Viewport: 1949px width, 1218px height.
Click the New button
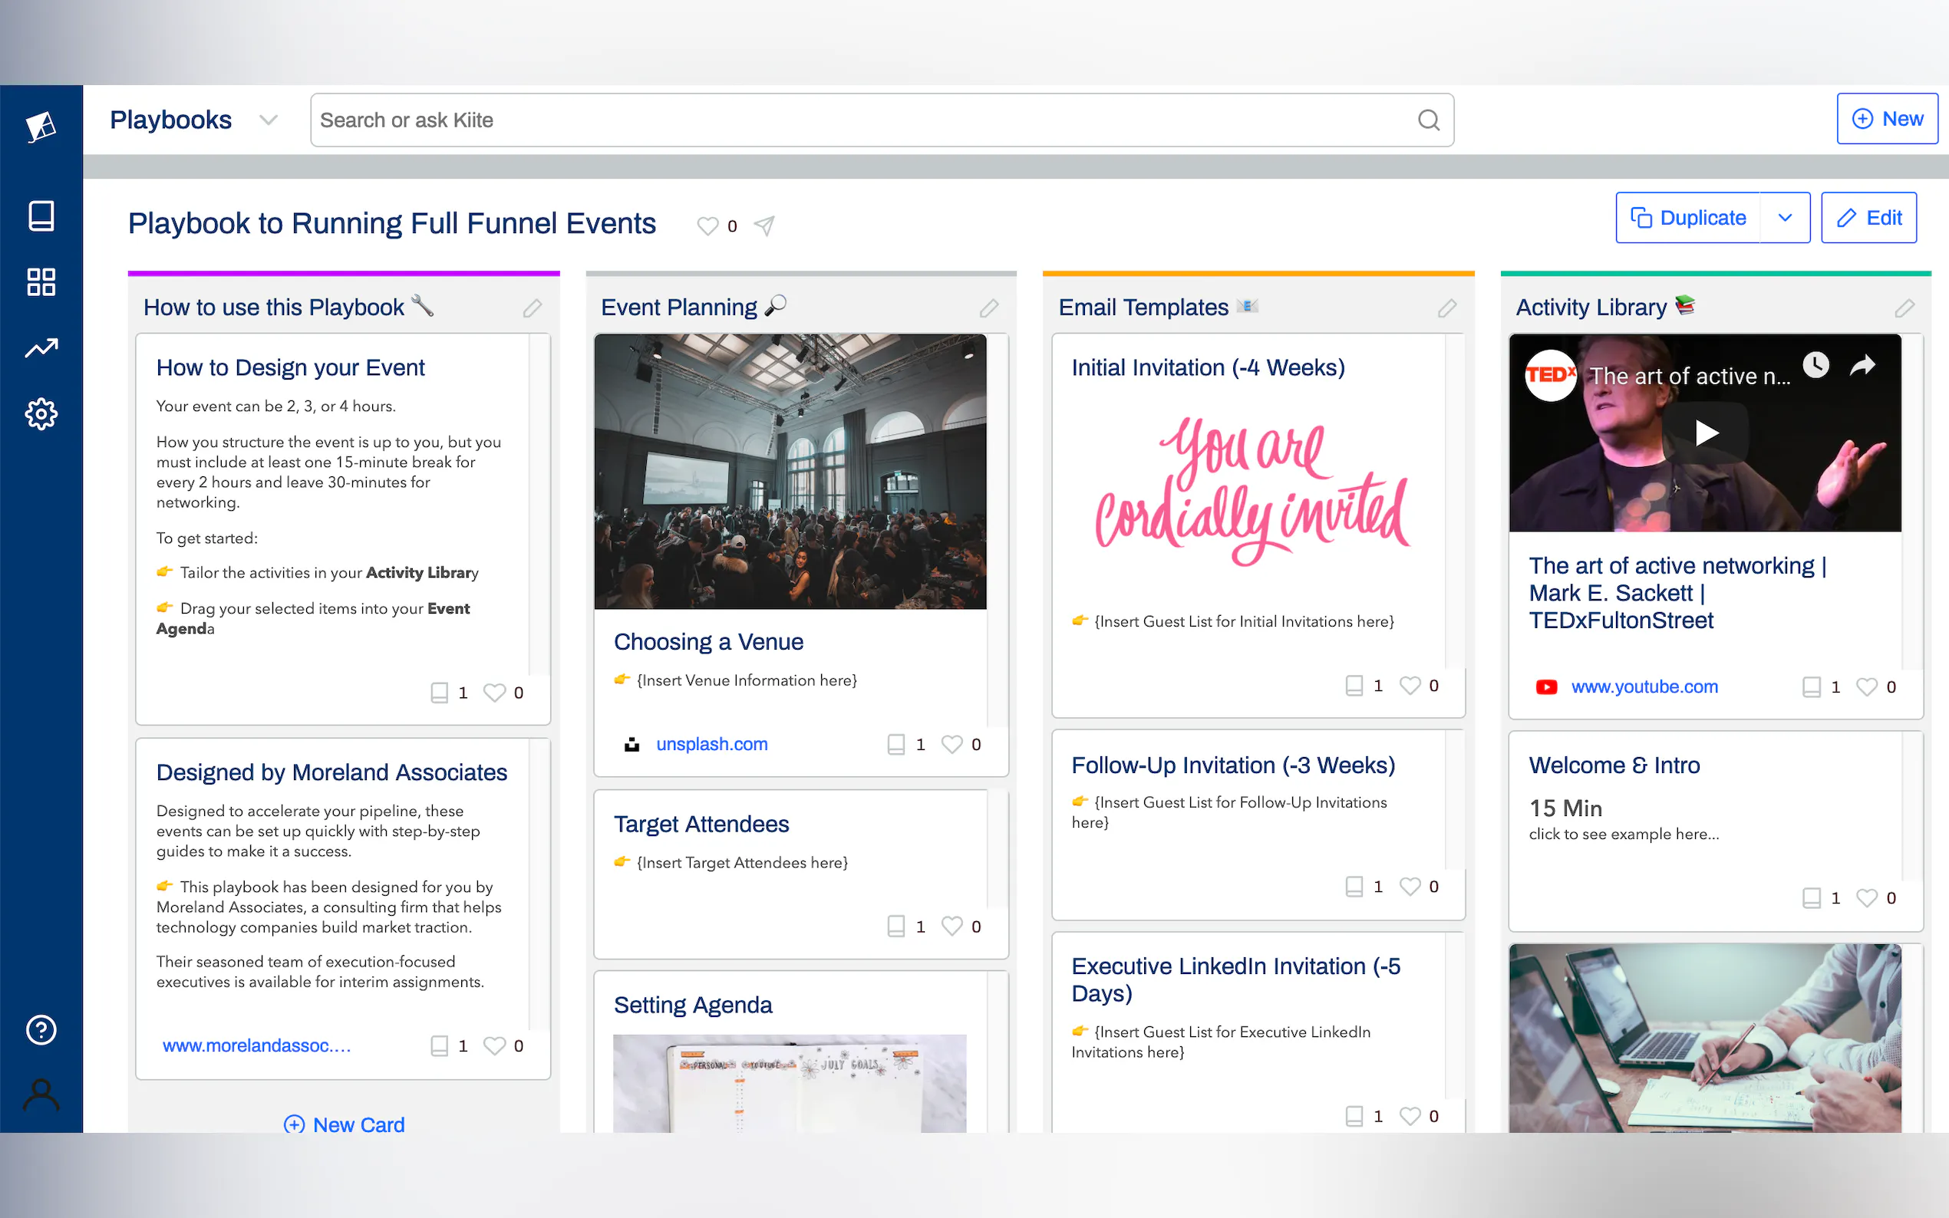coord(1886,119)
